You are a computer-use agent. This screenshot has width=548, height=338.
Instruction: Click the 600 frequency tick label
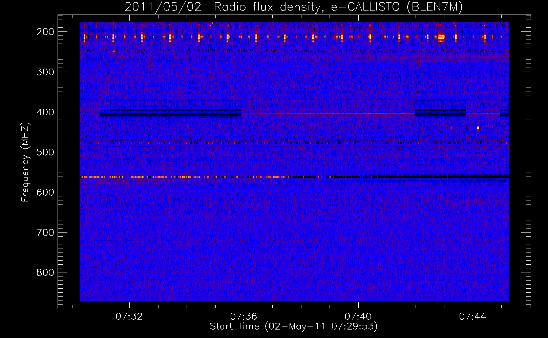click(45, 192)
